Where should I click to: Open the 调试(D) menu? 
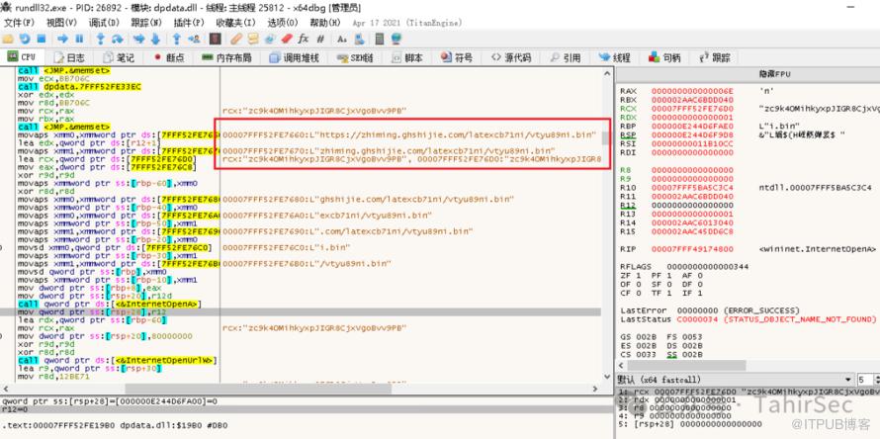[x=104, y=22]
